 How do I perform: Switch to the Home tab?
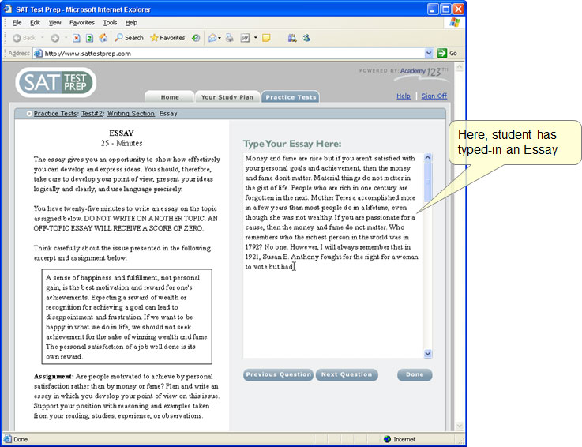[x=170, y=96]
